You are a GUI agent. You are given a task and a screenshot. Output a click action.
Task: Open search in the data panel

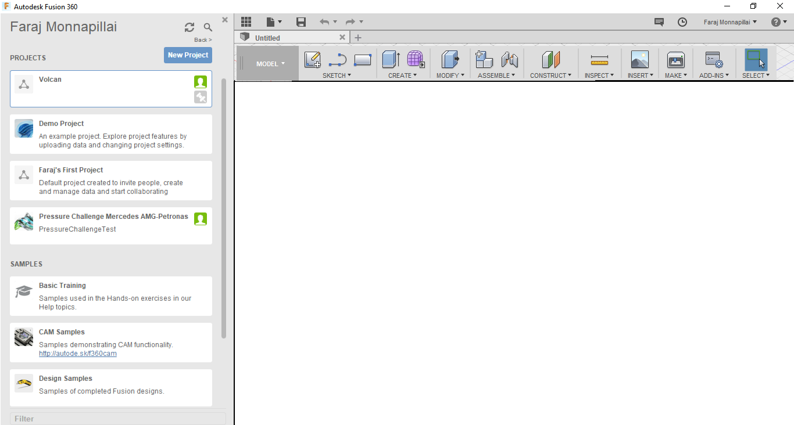(208, 27)
